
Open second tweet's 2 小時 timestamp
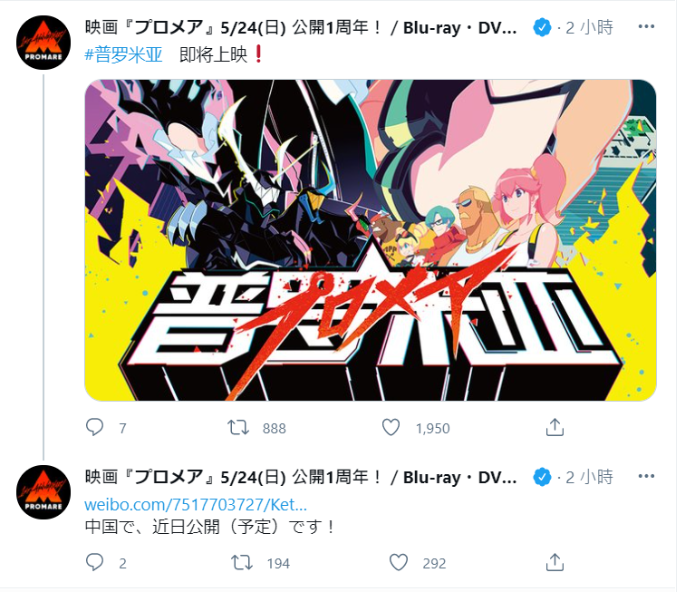[589, 477]
